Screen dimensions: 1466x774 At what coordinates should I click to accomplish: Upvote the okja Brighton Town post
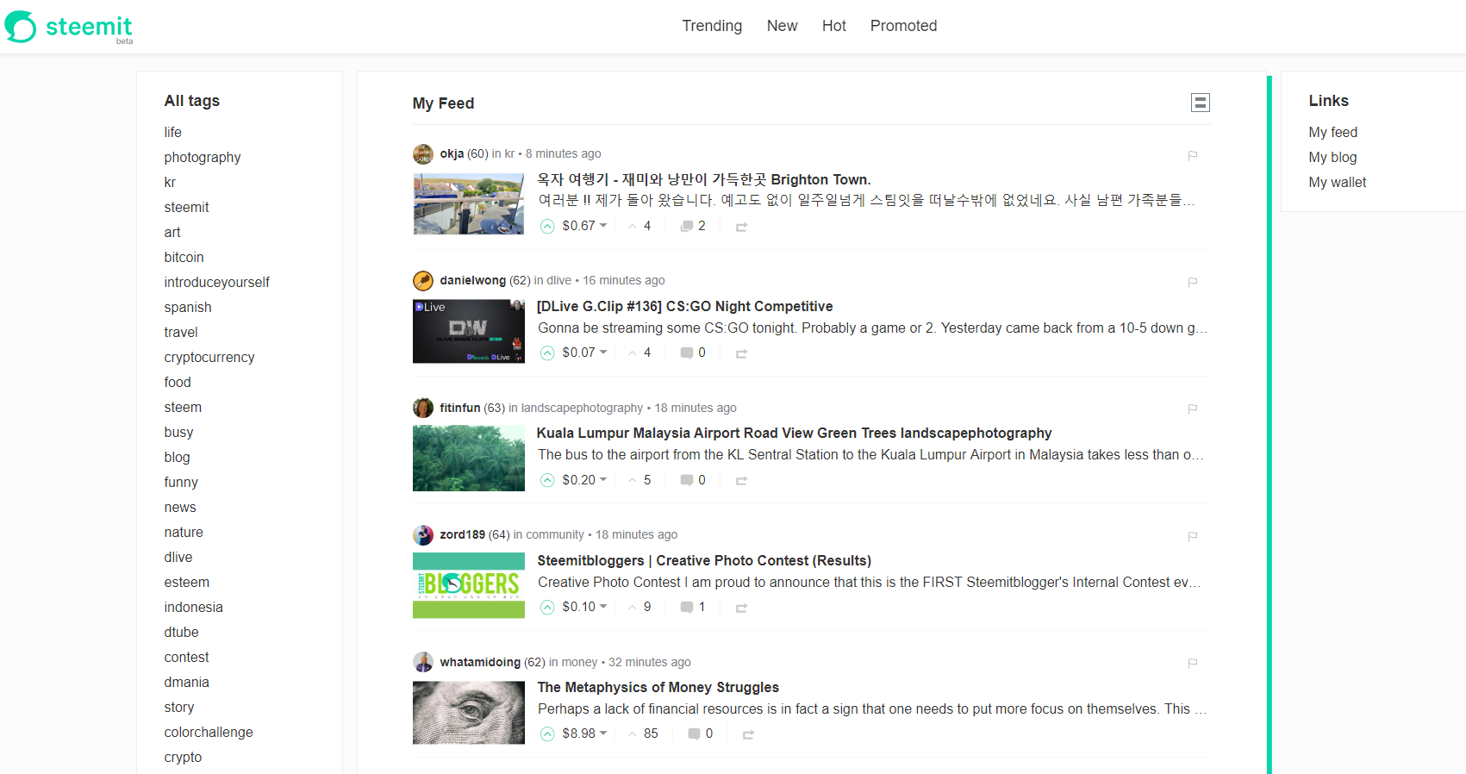click(x=547, y=226)
